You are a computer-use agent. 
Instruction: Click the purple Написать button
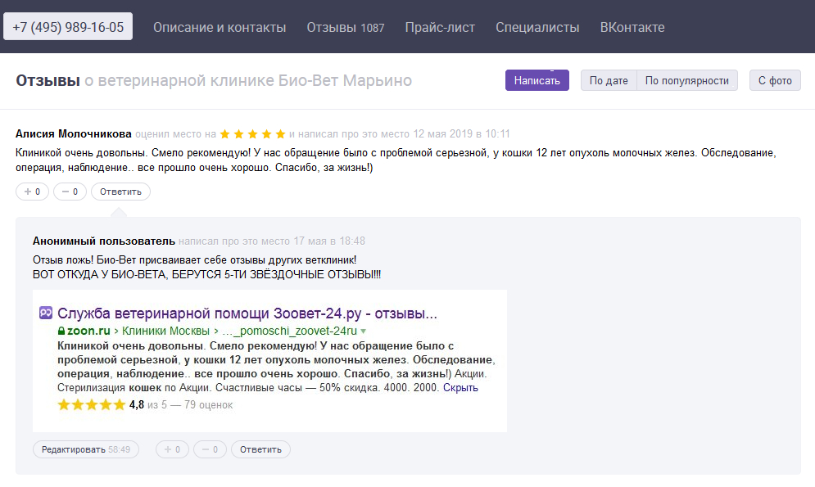[537, 80]
